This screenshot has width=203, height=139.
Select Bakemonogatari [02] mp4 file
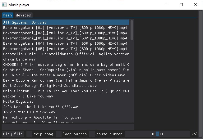coord(66,33)
